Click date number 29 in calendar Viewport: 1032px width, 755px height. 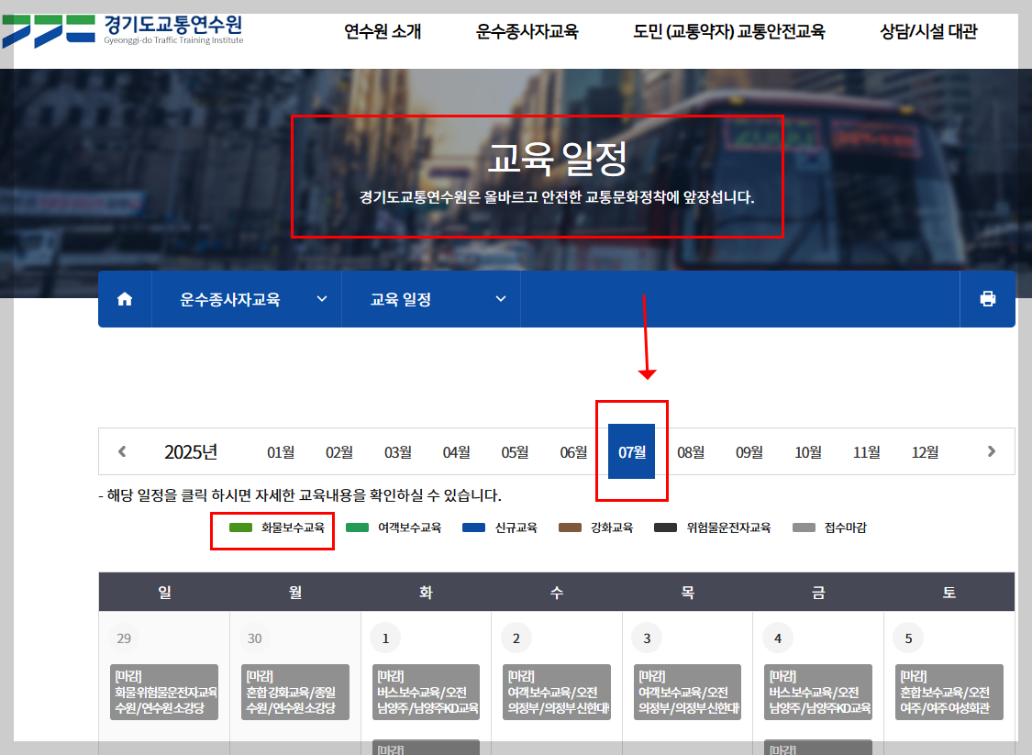pyautogui.click(x=124, y=638)
